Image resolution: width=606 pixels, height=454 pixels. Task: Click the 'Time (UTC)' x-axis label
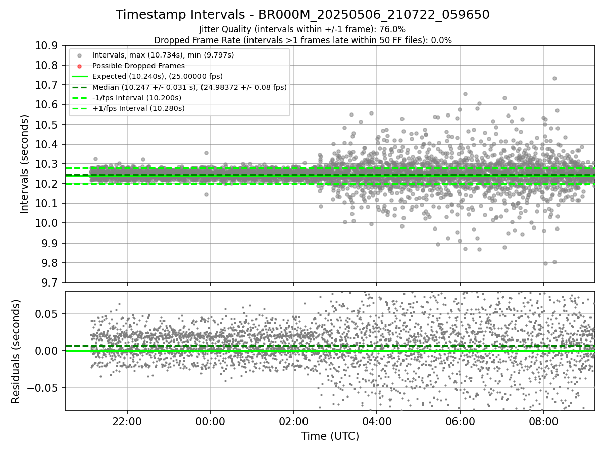[x=330, y=436]
